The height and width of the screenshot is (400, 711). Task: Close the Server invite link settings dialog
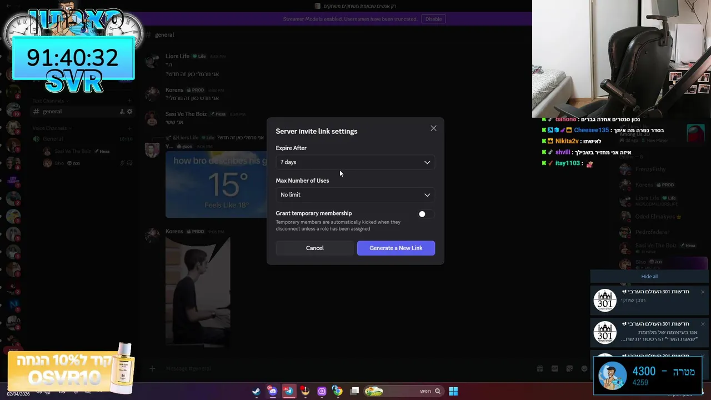433,128
